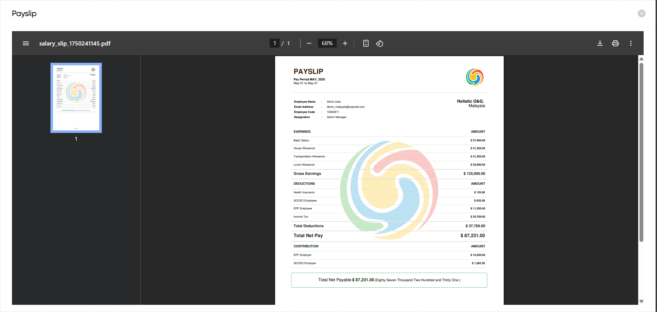This screenshot has width=657, height=312.
Task: Click the SOCSO Employee amount $ 625.00
Action: [x=479, y=200]
